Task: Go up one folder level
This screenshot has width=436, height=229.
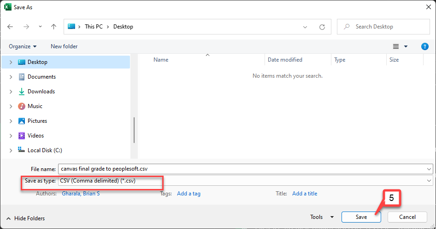Action: [53, 27]
